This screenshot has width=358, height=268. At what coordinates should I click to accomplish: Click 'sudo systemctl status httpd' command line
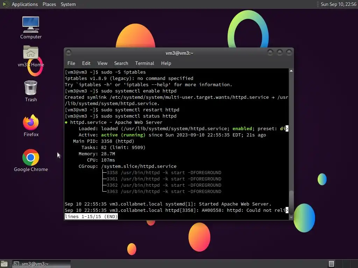(121, 116)
